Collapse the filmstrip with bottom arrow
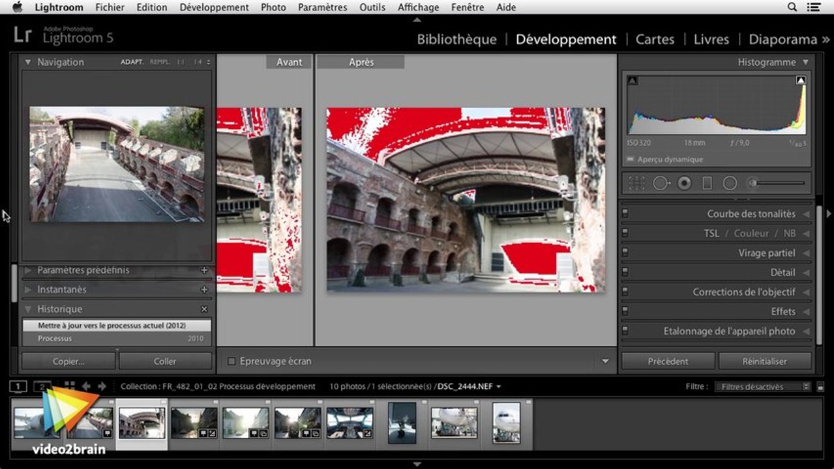834x469 pixels. point(417,464)
